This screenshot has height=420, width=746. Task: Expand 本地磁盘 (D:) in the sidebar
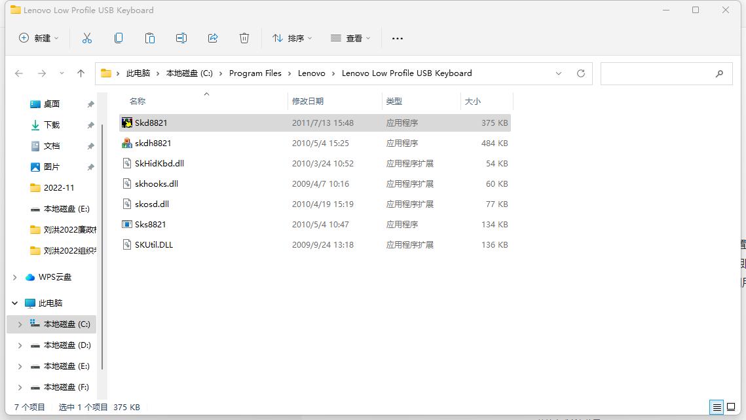pos(19,345)
